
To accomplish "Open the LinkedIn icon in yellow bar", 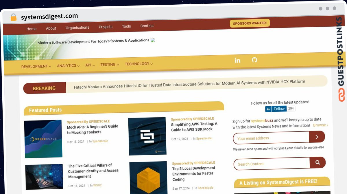I will tap(237, 60).
